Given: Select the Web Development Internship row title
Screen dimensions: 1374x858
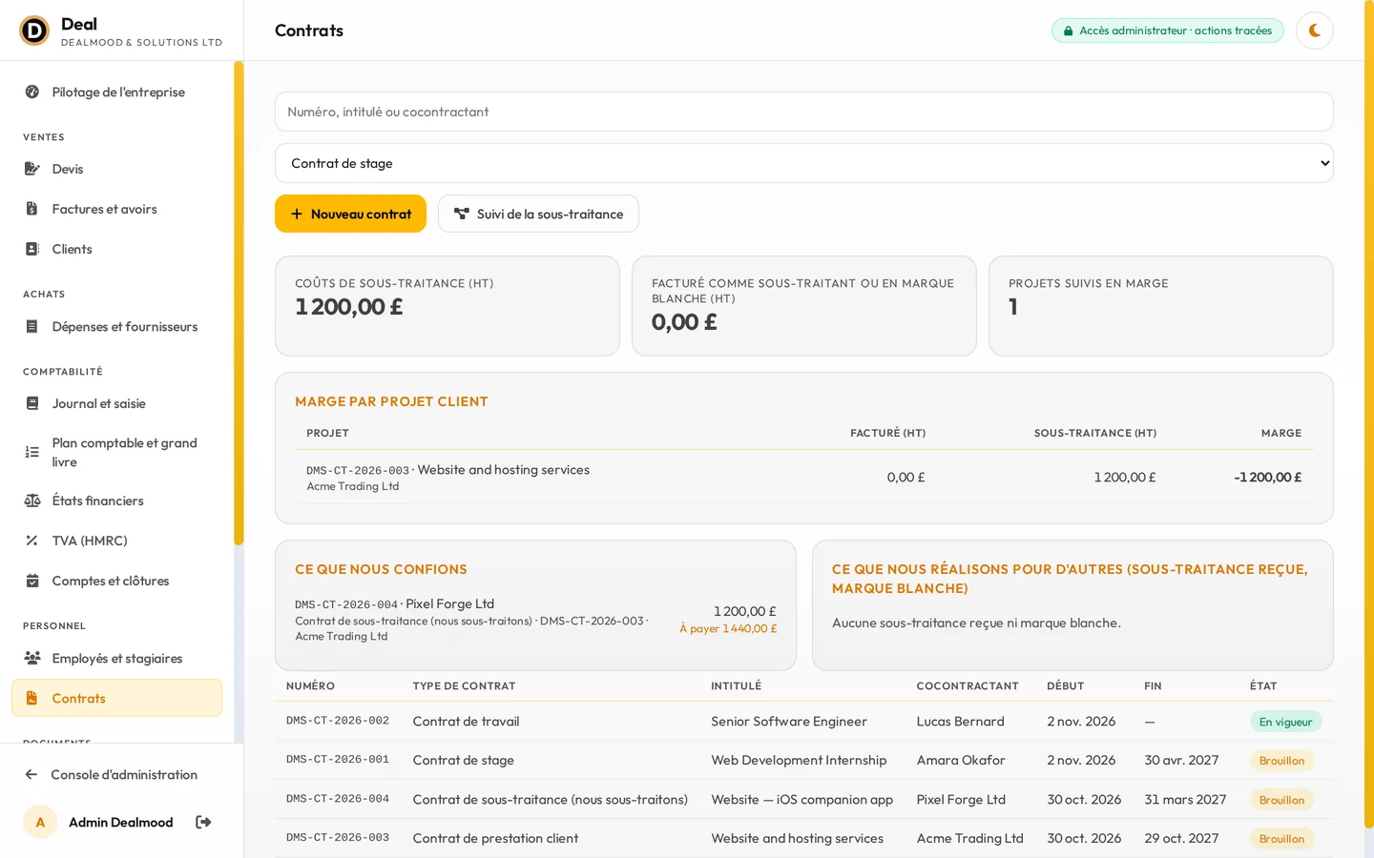Looking at the screenshot, I should pyautogui.click(x=799, y=760).
